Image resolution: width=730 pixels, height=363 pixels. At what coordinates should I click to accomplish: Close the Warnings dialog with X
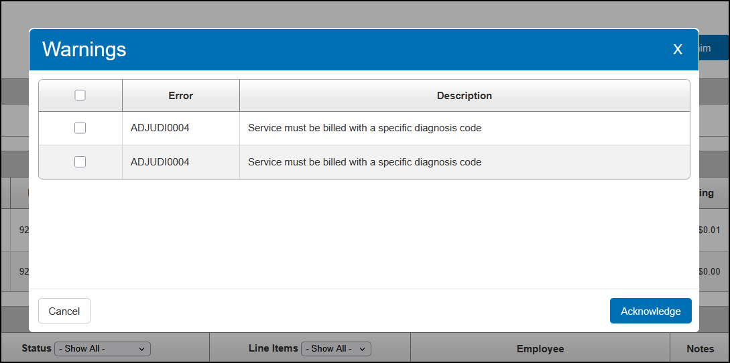[678, 50]
